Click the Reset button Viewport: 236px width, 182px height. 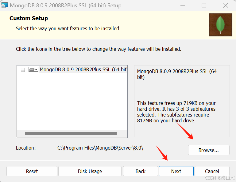(32, 171)
